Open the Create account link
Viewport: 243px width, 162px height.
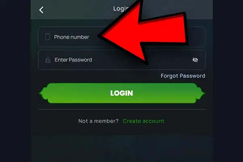[143, 121]
